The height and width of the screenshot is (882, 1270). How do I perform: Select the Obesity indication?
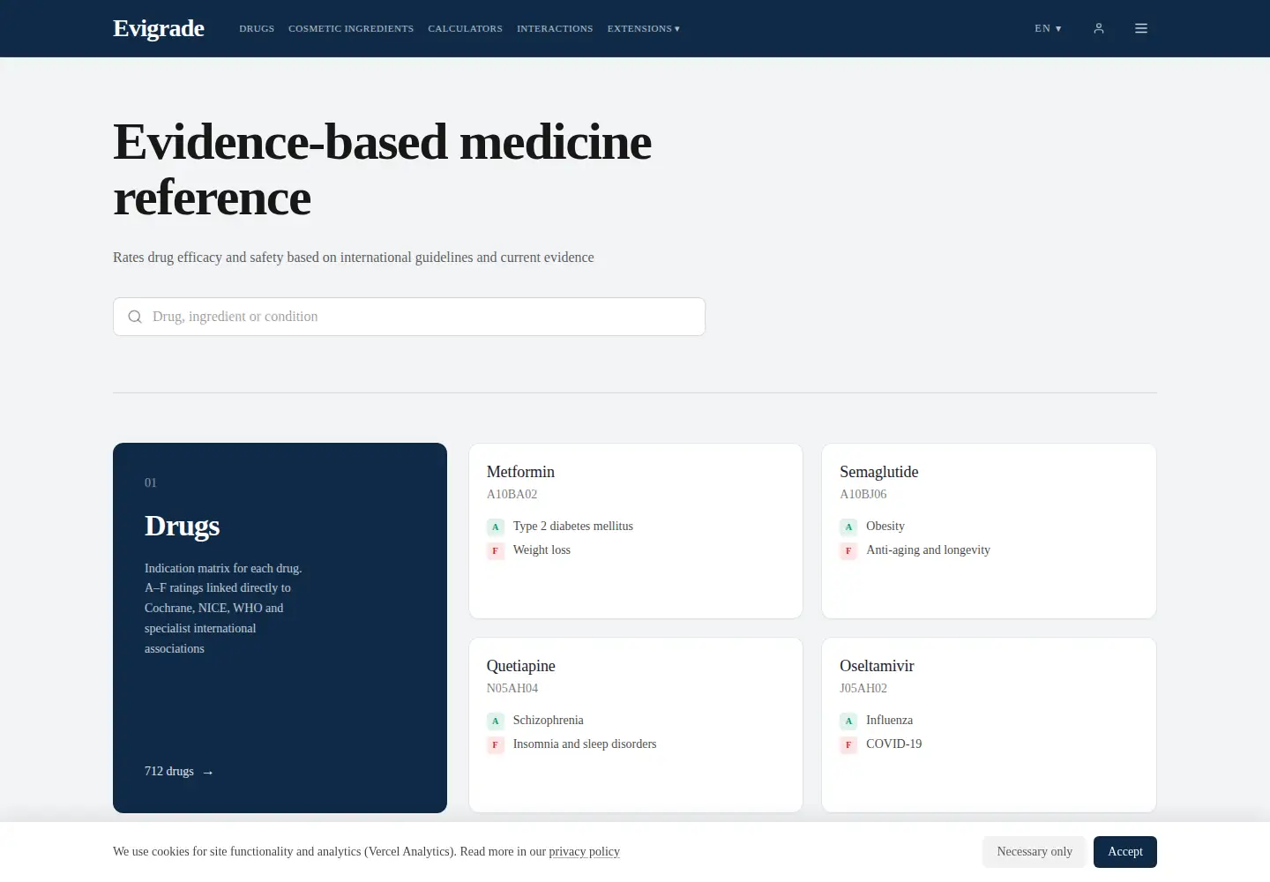[x=885, y=527]
